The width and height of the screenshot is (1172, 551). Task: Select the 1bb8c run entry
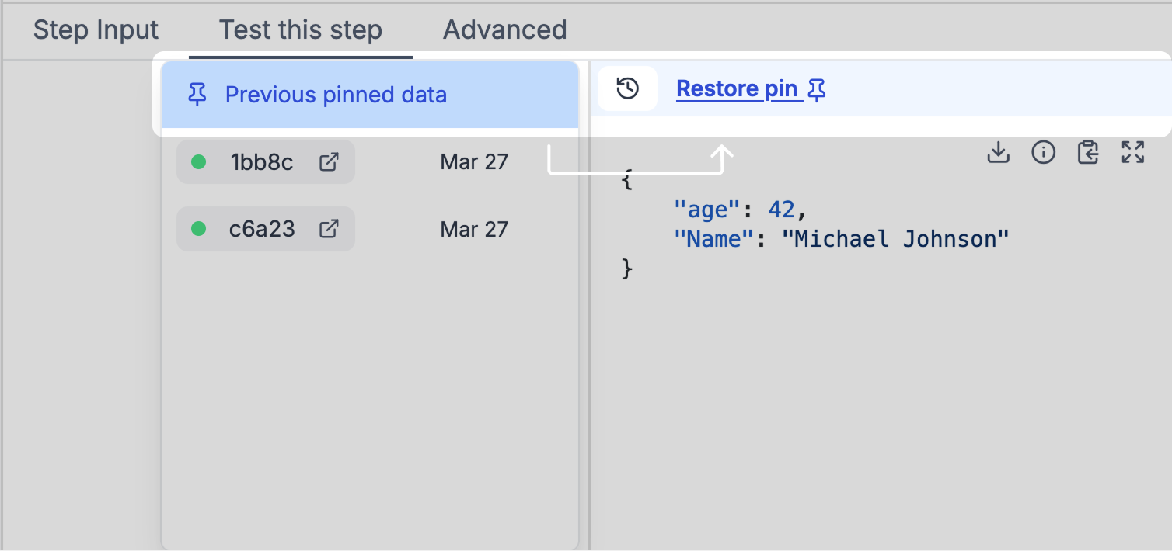(266, 161)
